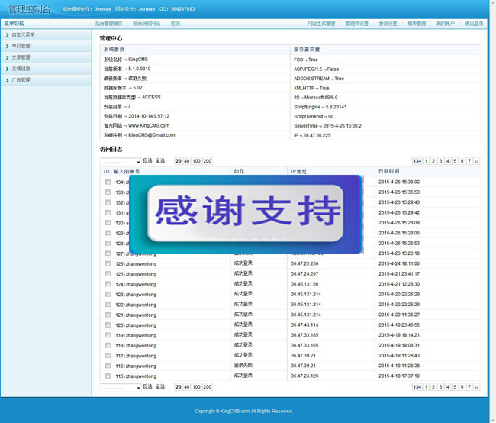Show 100 entries per page, top selector
Image resolution: width=496 pixels, height=423 pixels.
tap(196, 161)
